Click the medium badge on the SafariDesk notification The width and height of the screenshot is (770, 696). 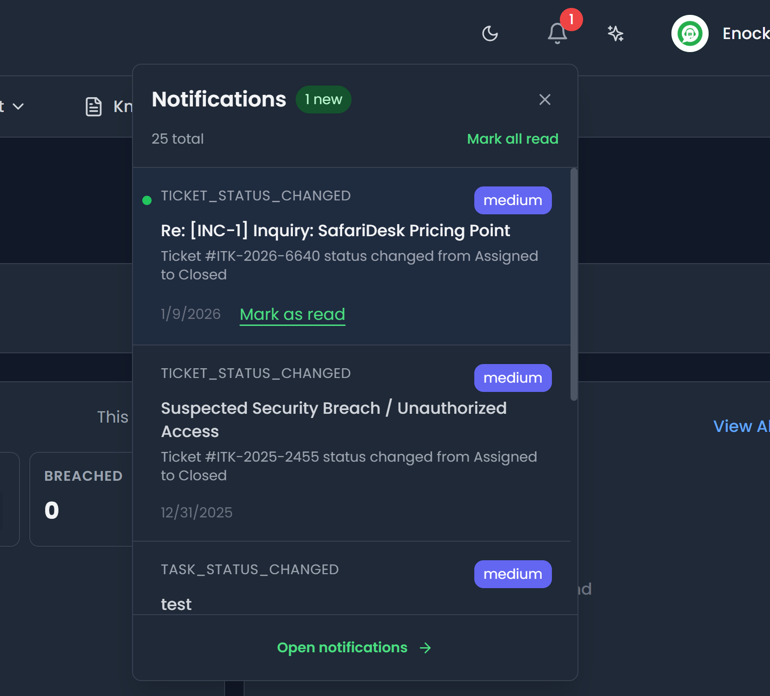512,200
